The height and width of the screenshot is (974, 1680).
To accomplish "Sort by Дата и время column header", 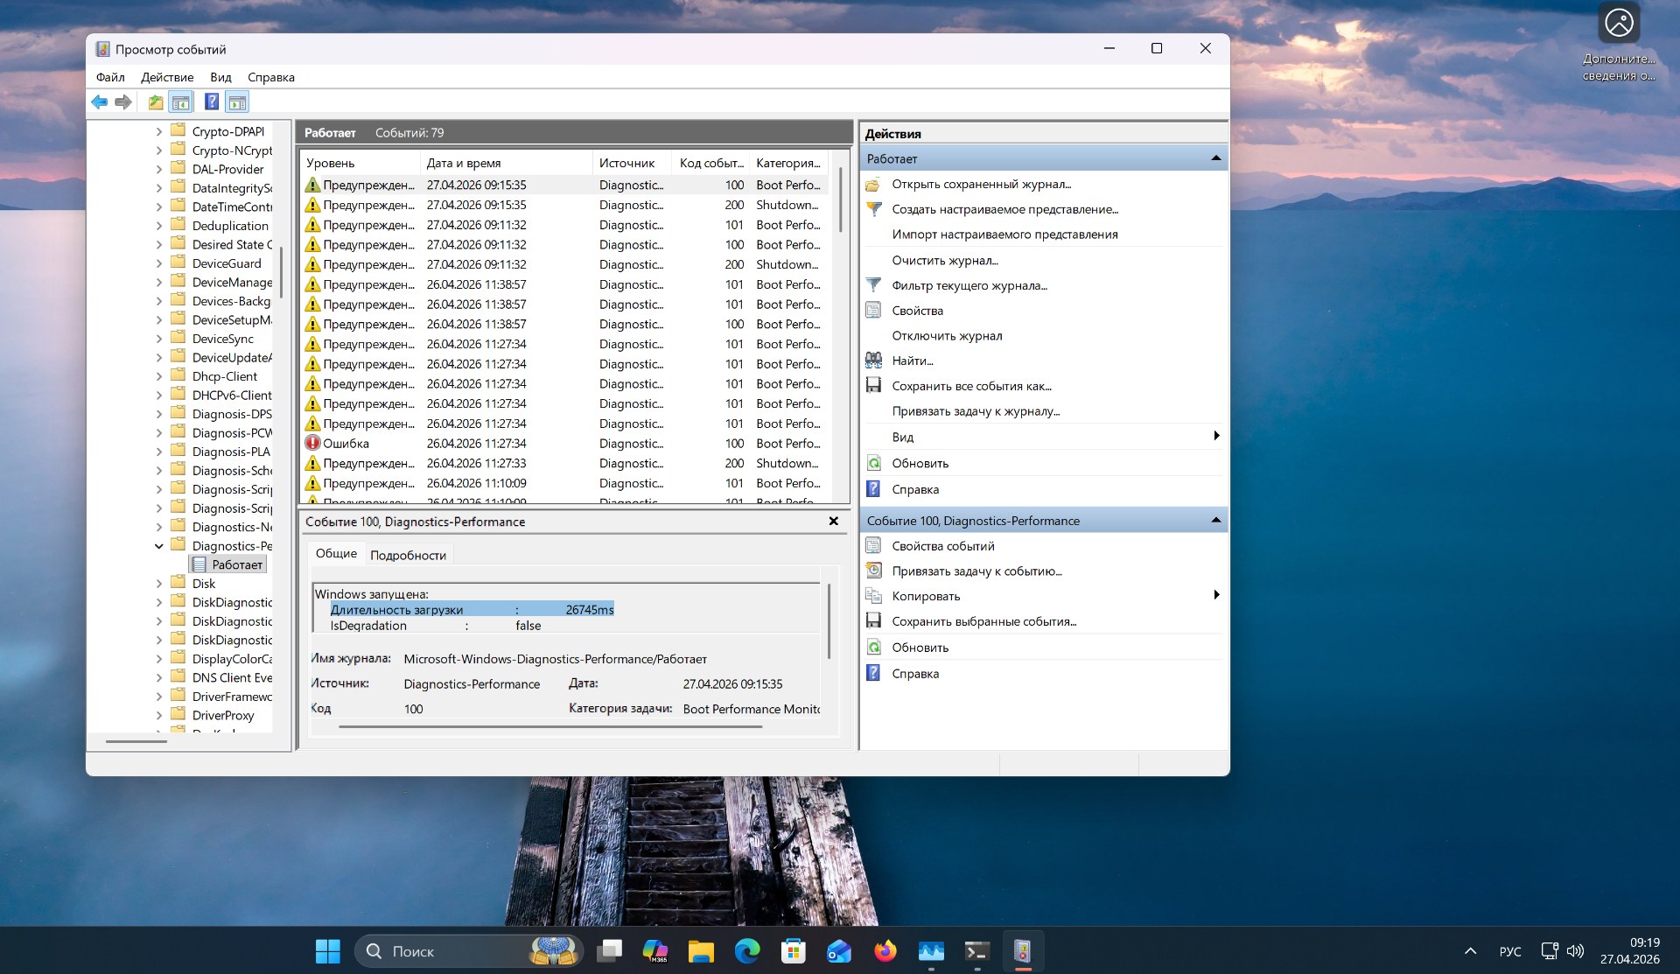I will tap(464, 163).
